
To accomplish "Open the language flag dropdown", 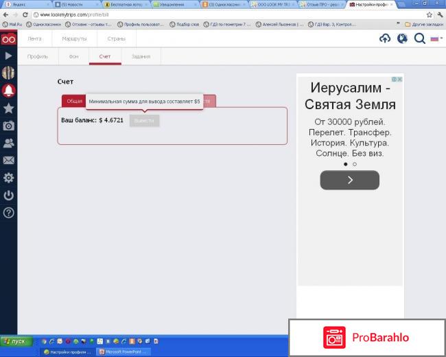I will [436, 39].
